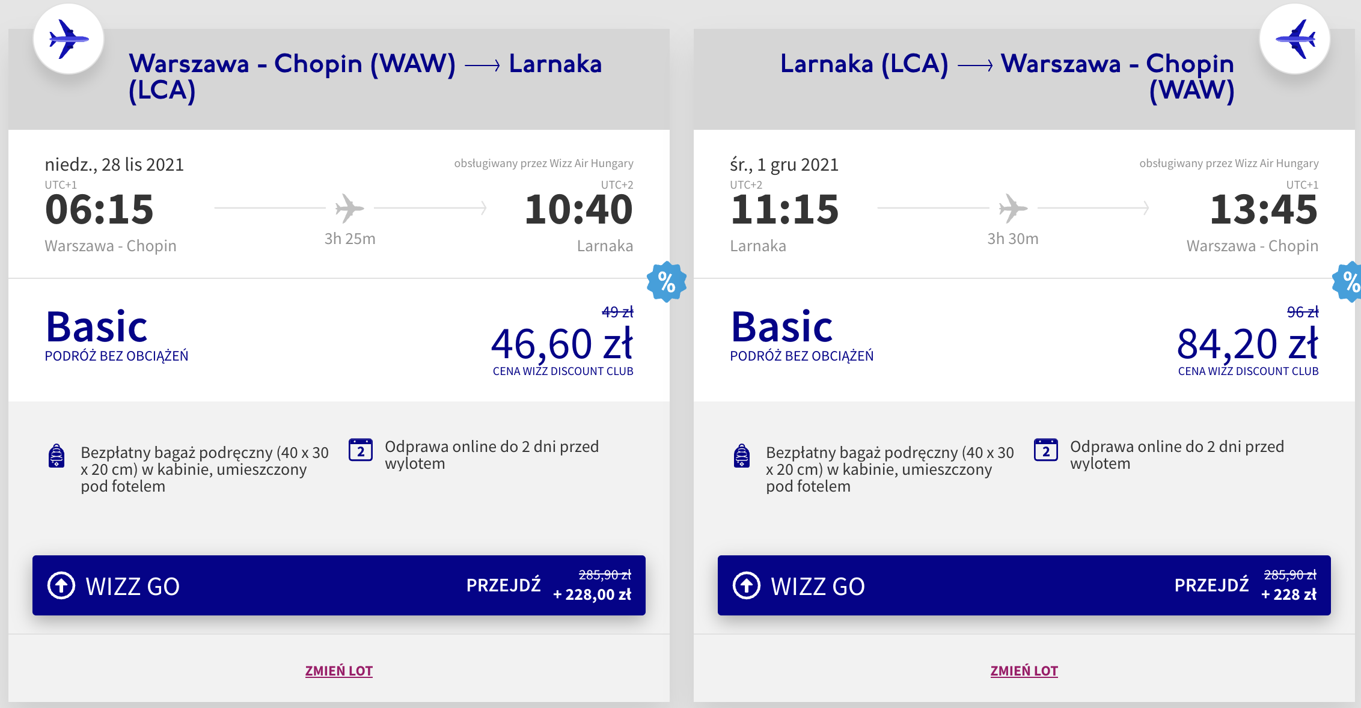This screenshot has width=1361, height=708.
Task: Click the calendar check-in icon for return flight
Action: (1046, 450)
